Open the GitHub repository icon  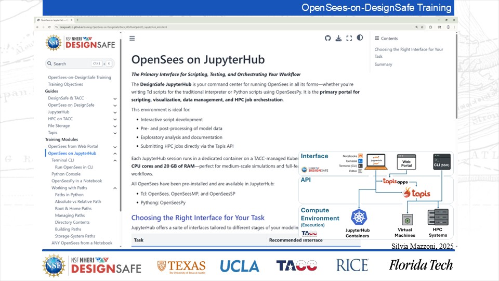[x=327, y=38]
